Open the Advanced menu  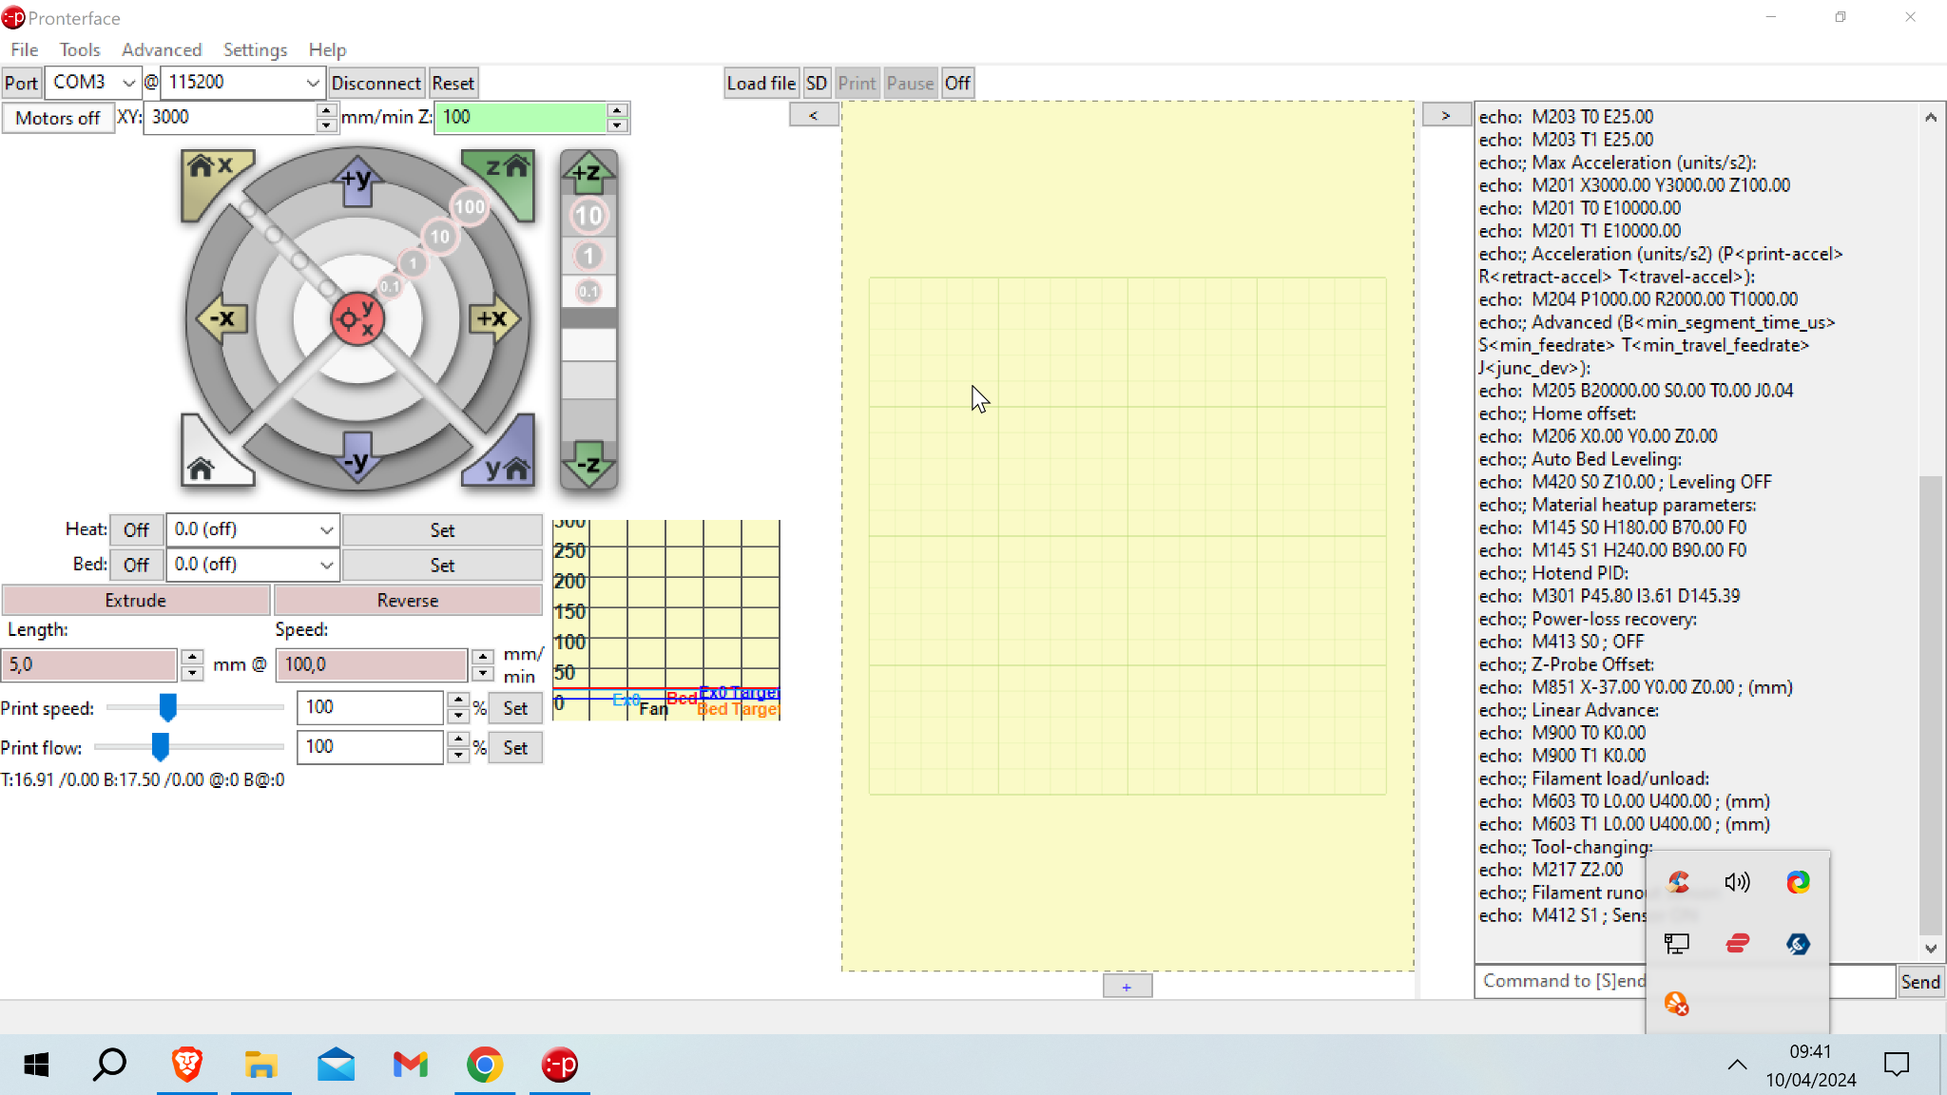162,49
